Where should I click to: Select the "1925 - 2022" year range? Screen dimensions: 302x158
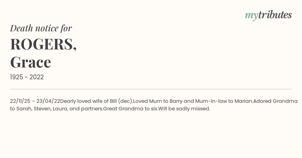[27, 77]
